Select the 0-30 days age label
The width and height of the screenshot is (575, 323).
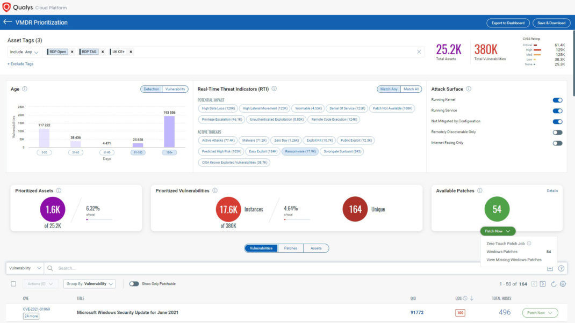click(44, 152)
